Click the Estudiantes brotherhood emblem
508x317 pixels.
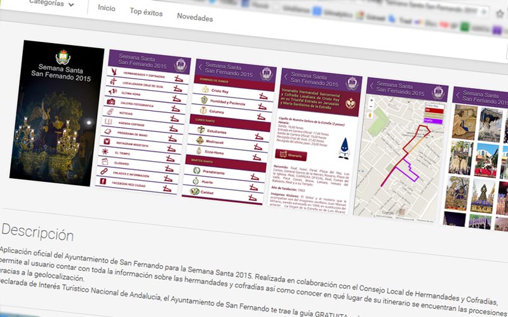[201, 130]
